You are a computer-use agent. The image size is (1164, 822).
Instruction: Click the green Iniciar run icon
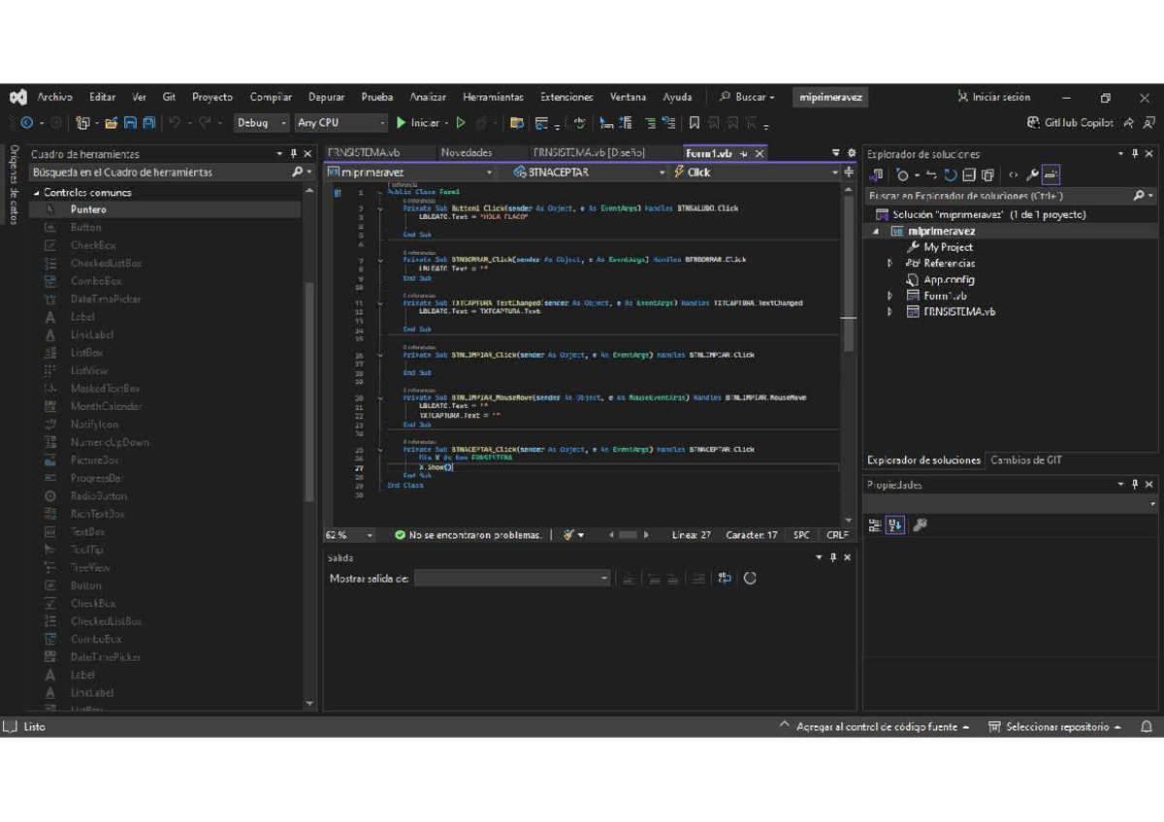(401, 123)
